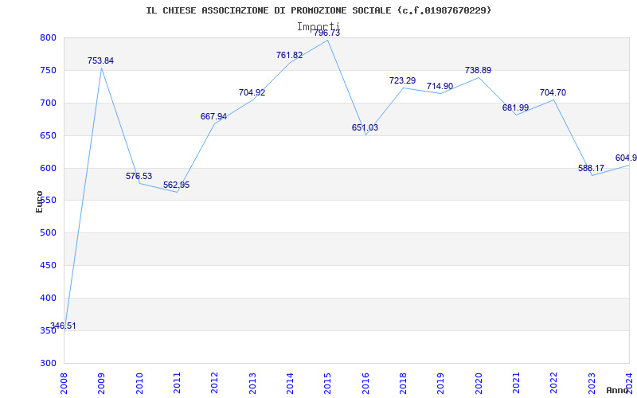Click x-axis year 2014

pos(290,384)
